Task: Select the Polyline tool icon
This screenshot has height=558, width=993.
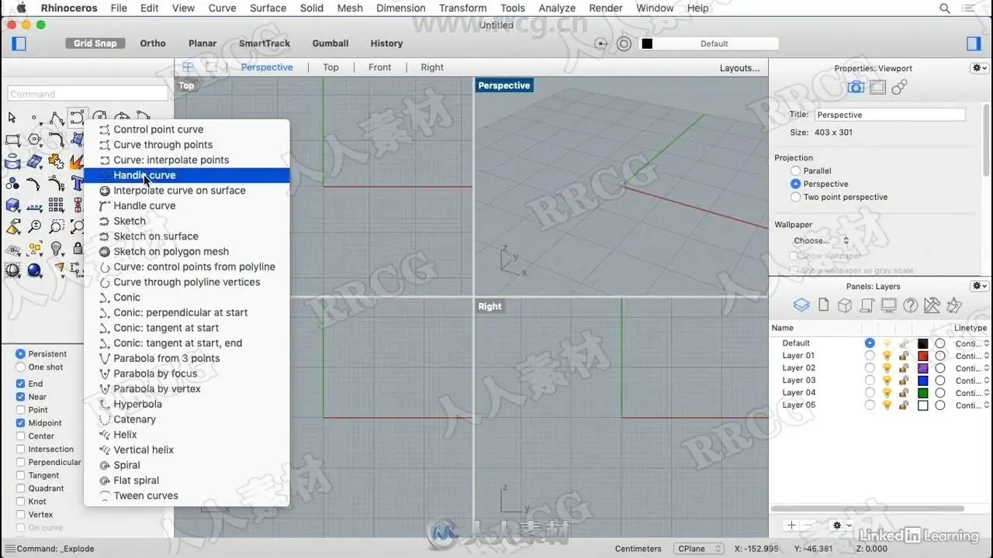Action: (56, 118)
